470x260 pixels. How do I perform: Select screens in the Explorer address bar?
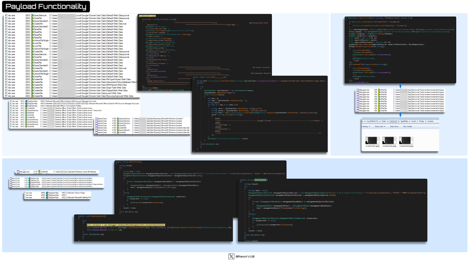430,121
